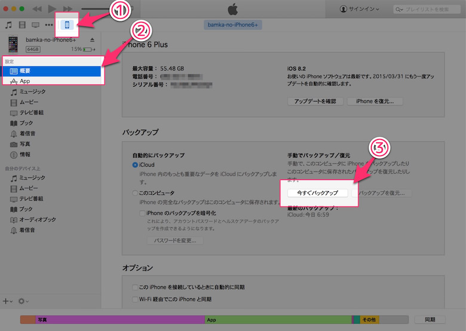The image size is (466, 331).
Task: Check iPhone のバックアップを暗号化
Action: (x=142, y=213)
